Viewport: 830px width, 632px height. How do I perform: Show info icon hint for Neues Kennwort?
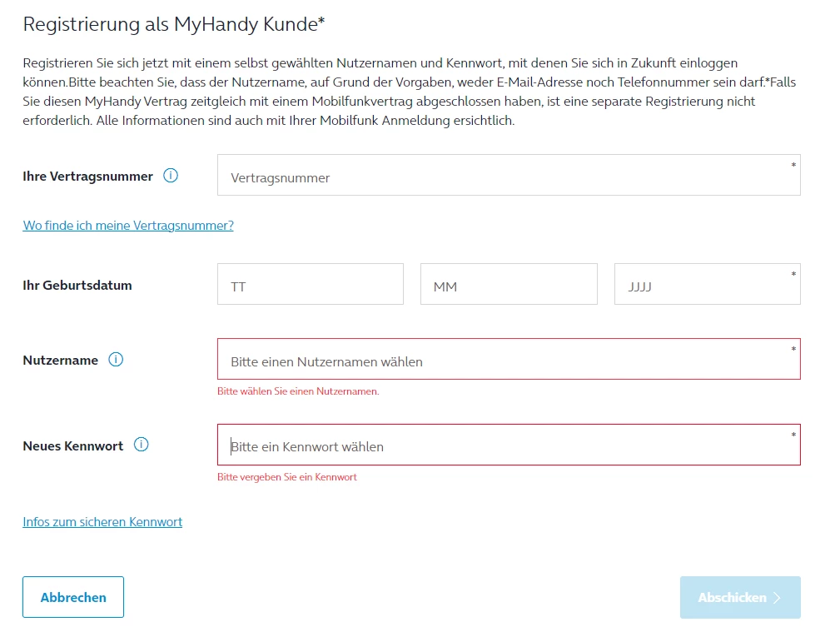(142, 445)
